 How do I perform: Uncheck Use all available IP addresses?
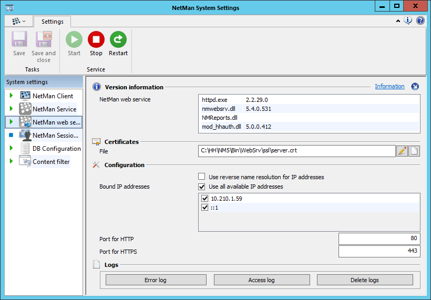pyautogui.click(x=202, y=187)
